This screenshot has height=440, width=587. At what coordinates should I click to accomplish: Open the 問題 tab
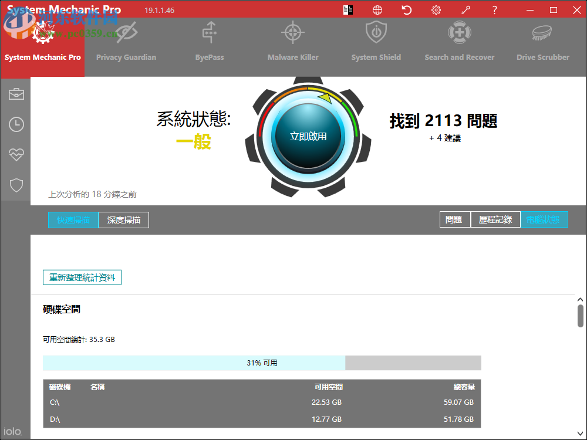[x=455, y=219]
